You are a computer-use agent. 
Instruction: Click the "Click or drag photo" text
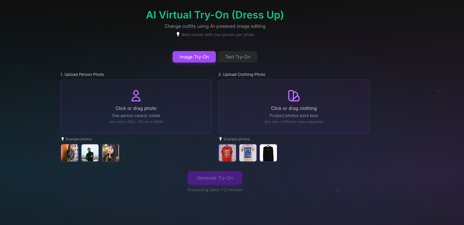click(x=136, y=108)
